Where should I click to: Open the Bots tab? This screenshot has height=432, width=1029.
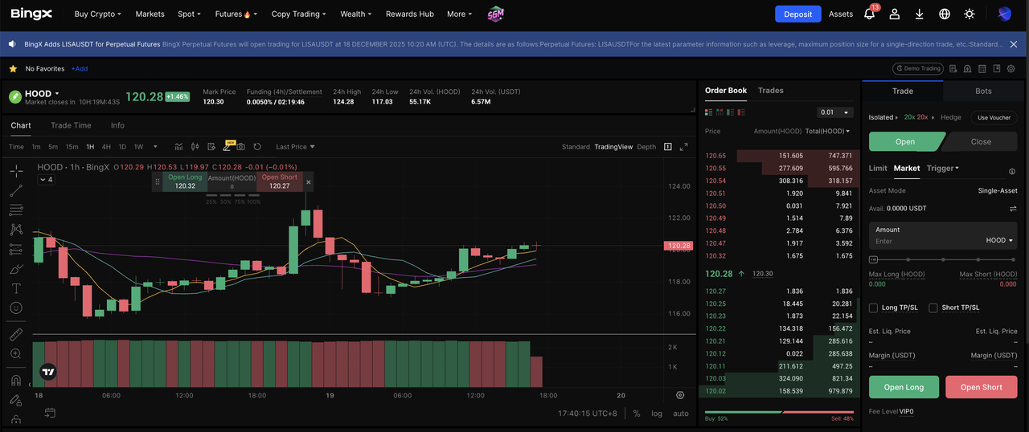[x=983, y=91]
